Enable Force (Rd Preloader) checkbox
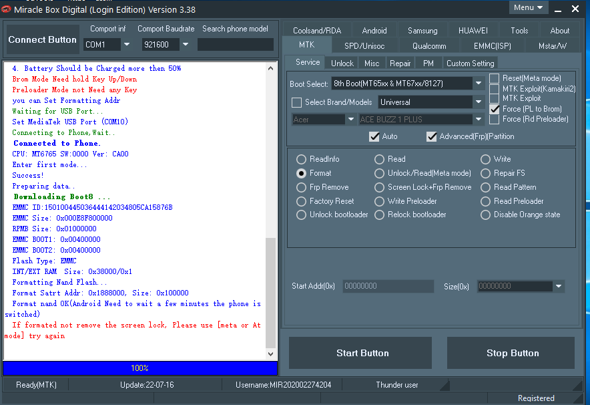The width and height of the screenshot is (590, 405). click(494, 120)
